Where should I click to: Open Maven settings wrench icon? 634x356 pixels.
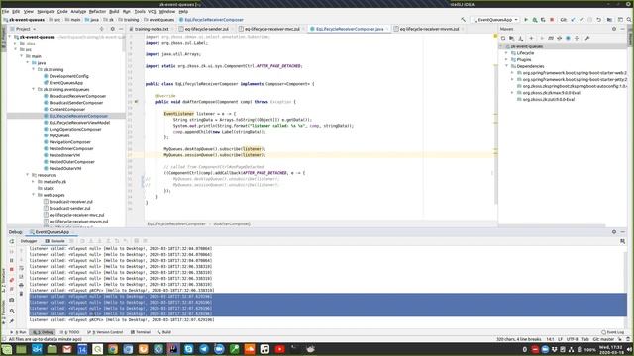(x=587, y=38)
